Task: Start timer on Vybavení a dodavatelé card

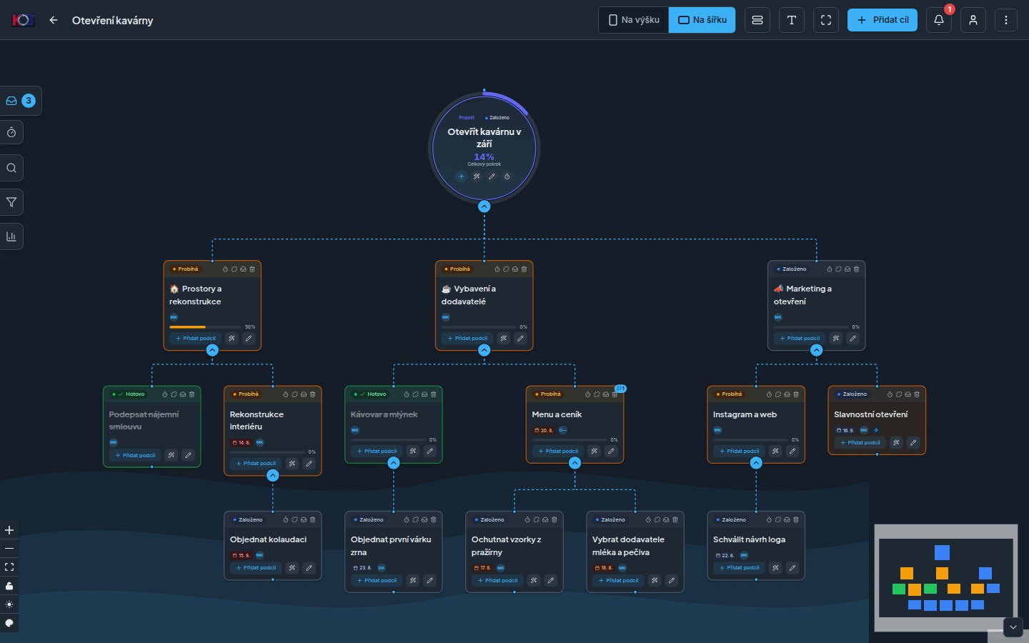Action: coord(497,269)
